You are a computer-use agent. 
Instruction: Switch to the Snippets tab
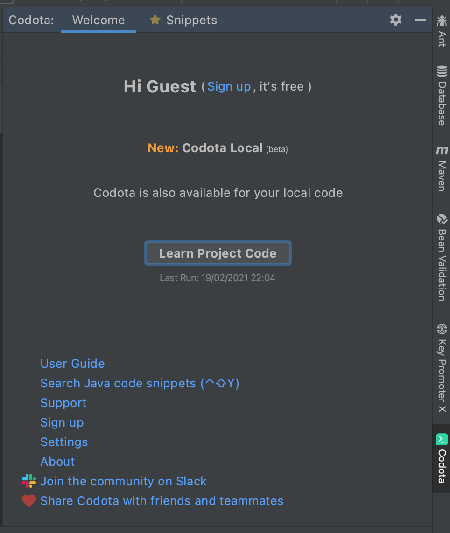(x=191, y=20)
